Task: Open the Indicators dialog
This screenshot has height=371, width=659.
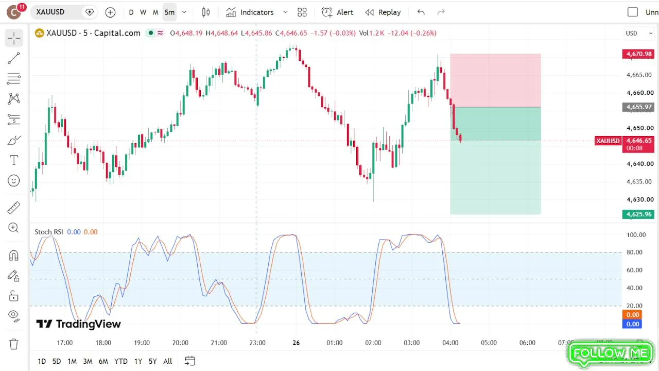Action: pos(250,12)
